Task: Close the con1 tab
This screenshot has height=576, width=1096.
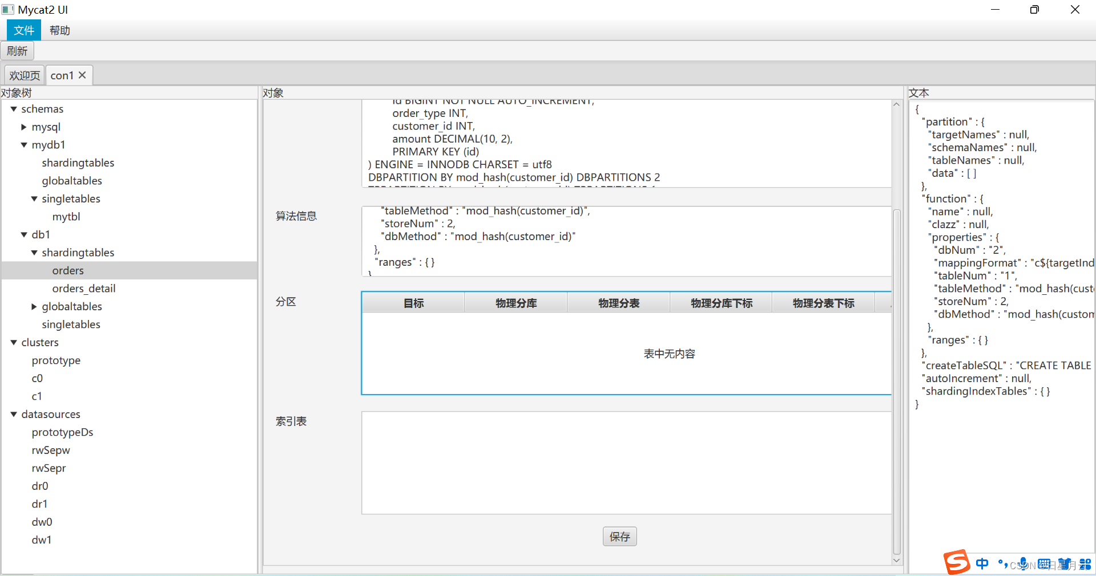Action: (x=82, y=75)
